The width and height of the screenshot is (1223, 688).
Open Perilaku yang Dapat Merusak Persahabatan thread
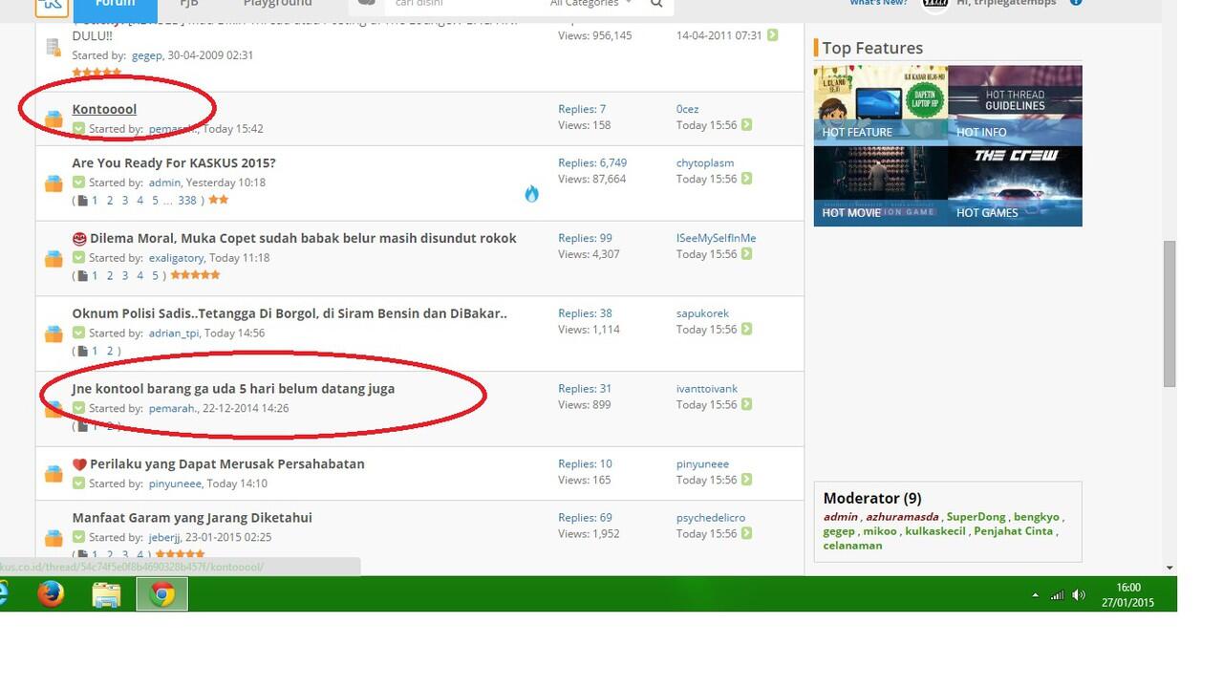point(227,463)
